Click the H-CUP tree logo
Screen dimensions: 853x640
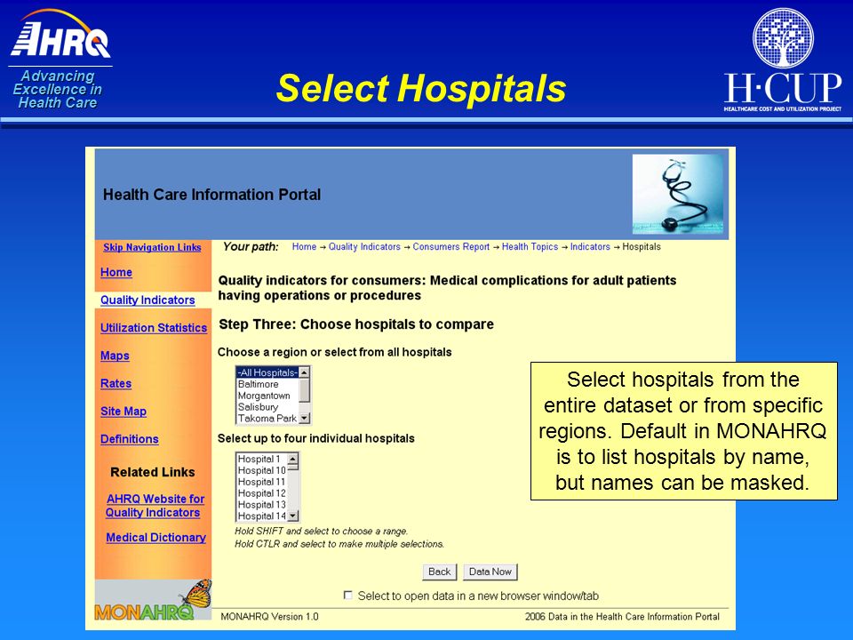pos(783,38)
